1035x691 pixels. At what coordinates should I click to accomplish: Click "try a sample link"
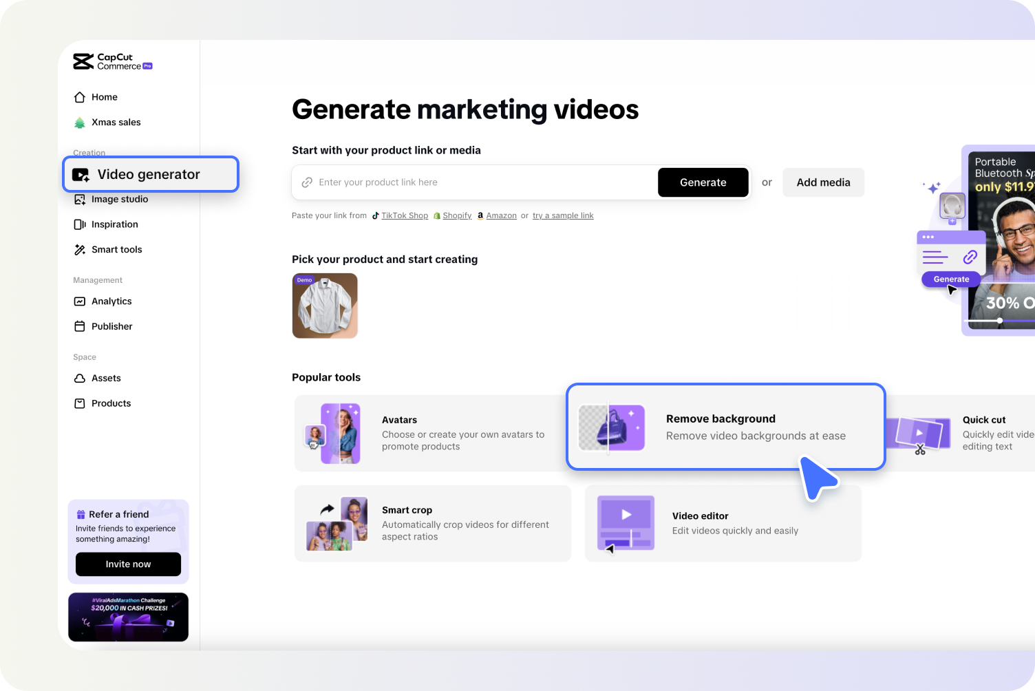pos(563,215)
